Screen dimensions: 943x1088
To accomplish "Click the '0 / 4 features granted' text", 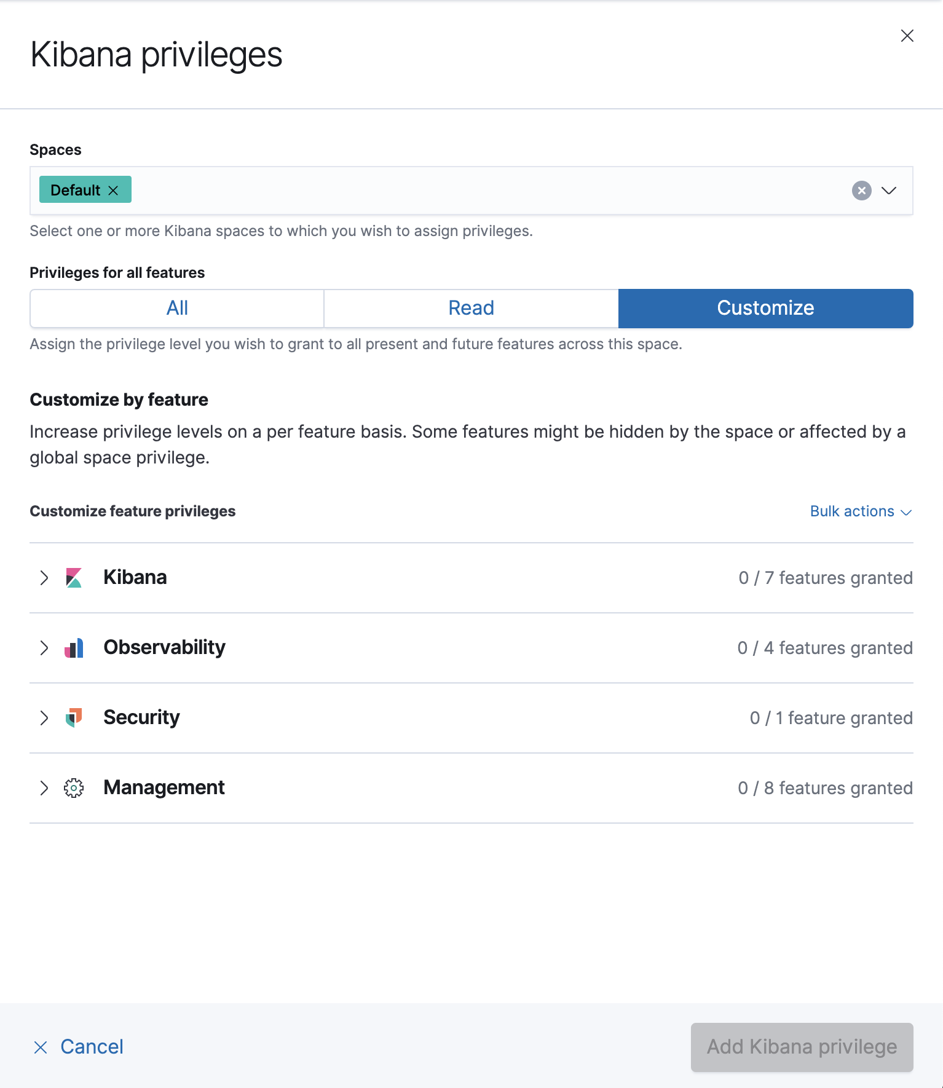I will 825,648.
